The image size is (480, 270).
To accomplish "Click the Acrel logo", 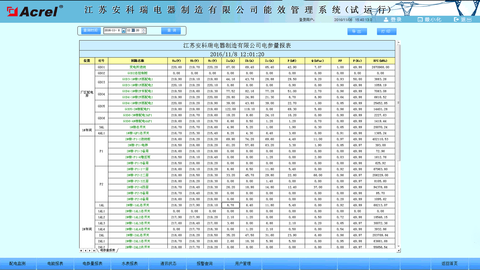I will tap(34, 11).
